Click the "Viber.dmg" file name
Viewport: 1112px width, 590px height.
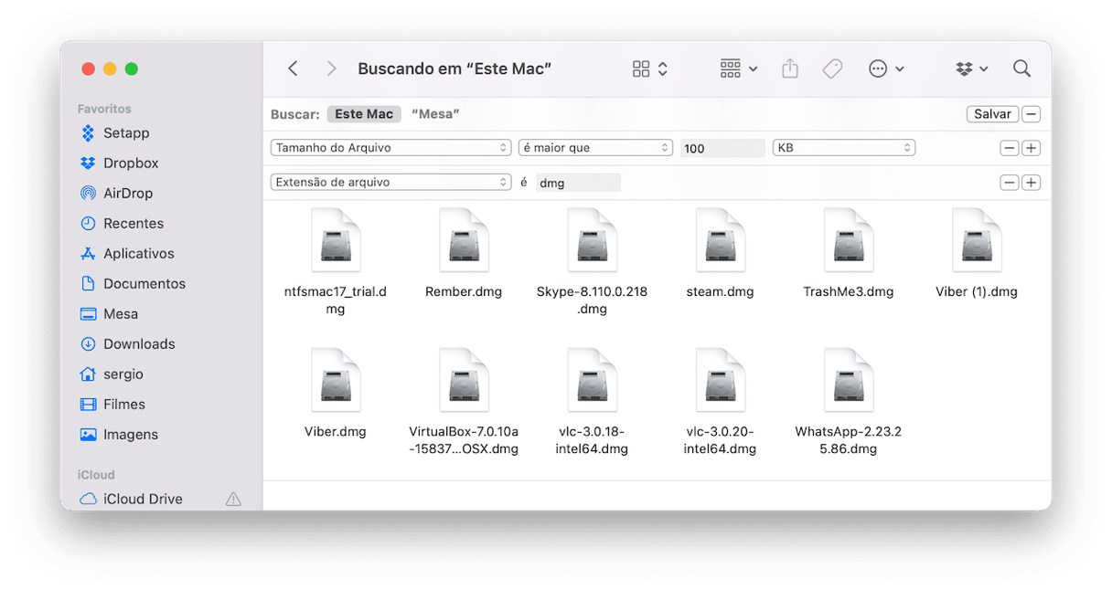[x=336, y=432]
